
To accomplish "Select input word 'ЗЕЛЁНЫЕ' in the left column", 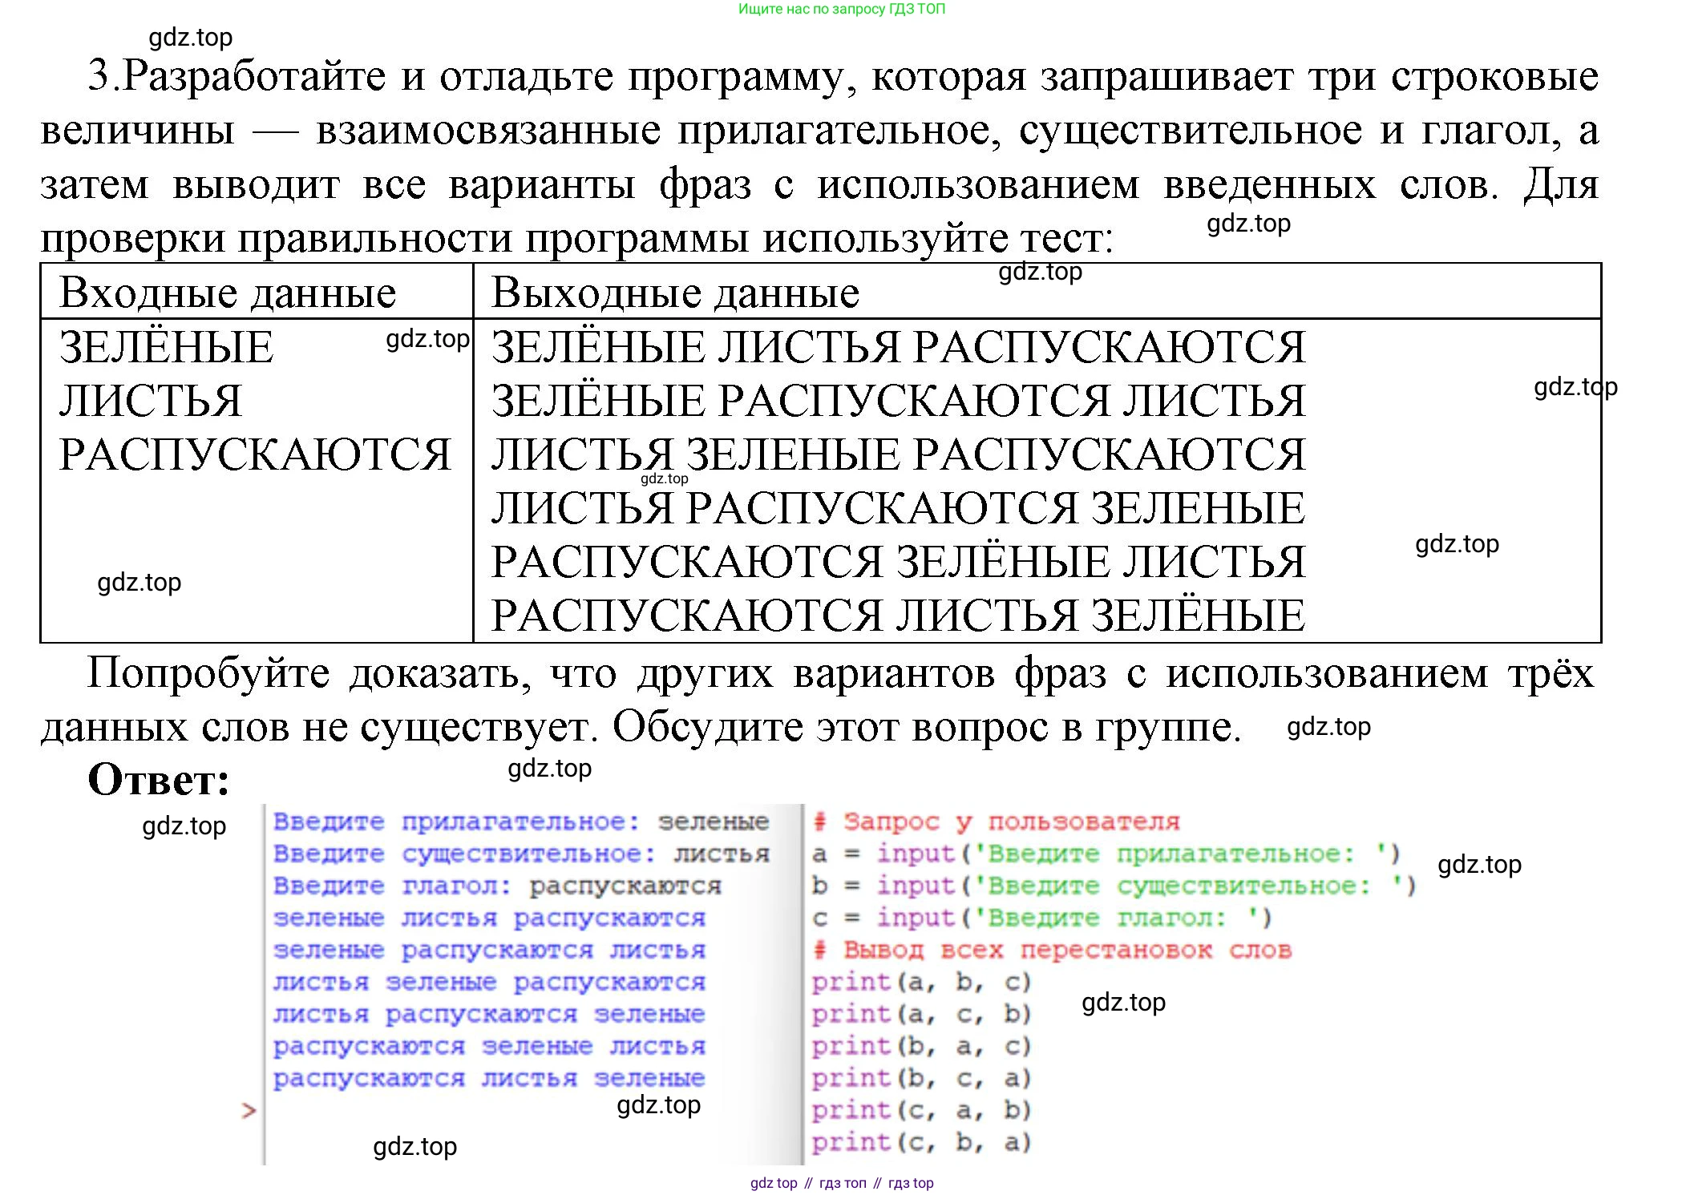I will (166, 347).
